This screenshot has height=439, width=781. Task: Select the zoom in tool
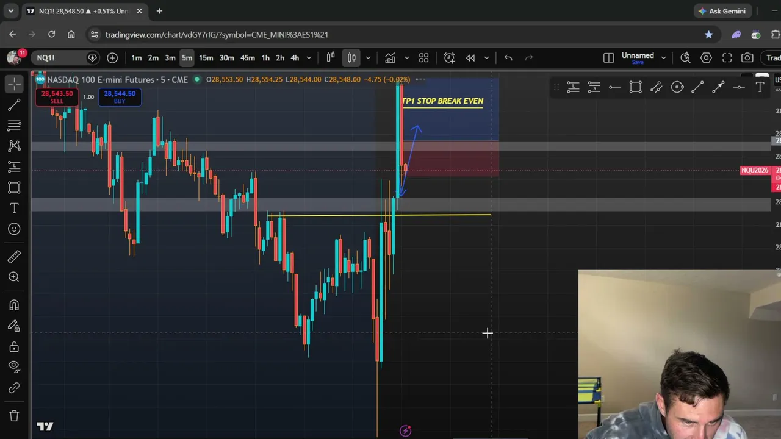14,277
